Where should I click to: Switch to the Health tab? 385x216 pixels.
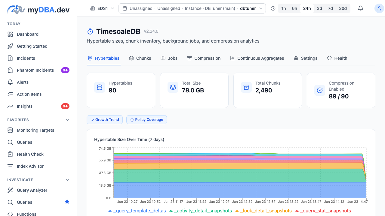tap(337, 58)
